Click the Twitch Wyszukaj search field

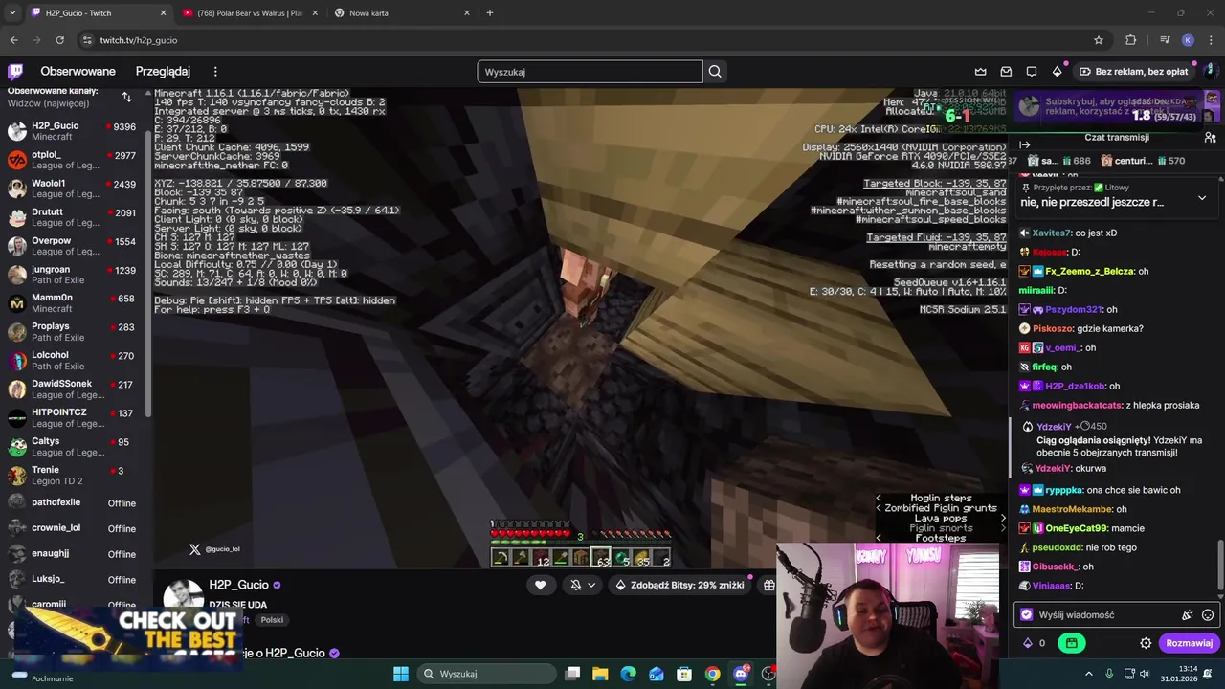point(590,72)
